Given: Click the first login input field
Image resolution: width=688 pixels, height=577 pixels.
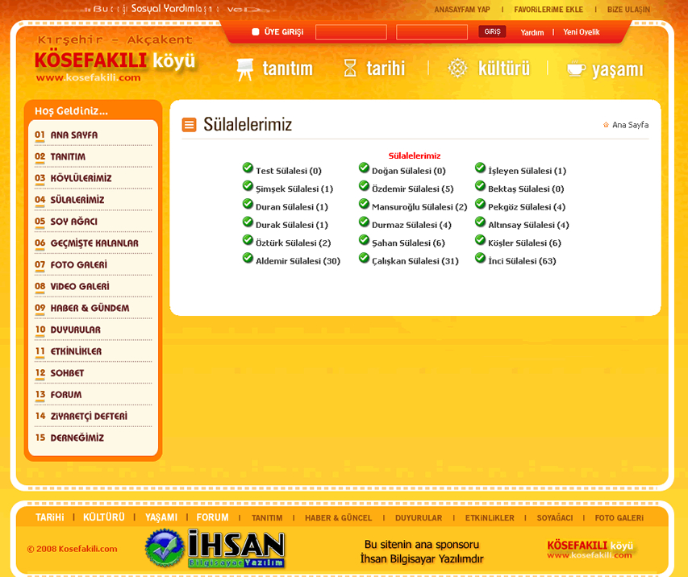Looking at the screenshot, I should pyautogui.click(x=351, y=32).
